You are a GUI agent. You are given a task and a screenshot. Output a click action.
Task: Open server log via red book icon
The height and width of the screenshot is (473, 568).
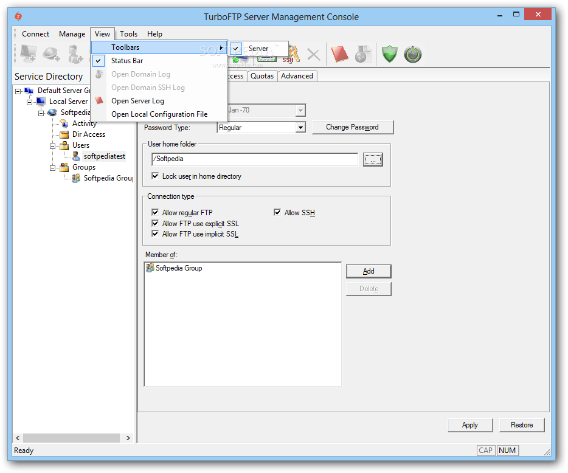click(x=339, y=54)
